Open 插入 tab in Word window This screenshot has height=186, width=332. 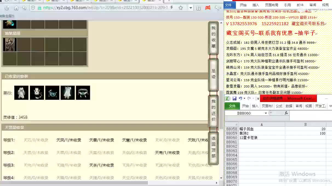point(256,5)
